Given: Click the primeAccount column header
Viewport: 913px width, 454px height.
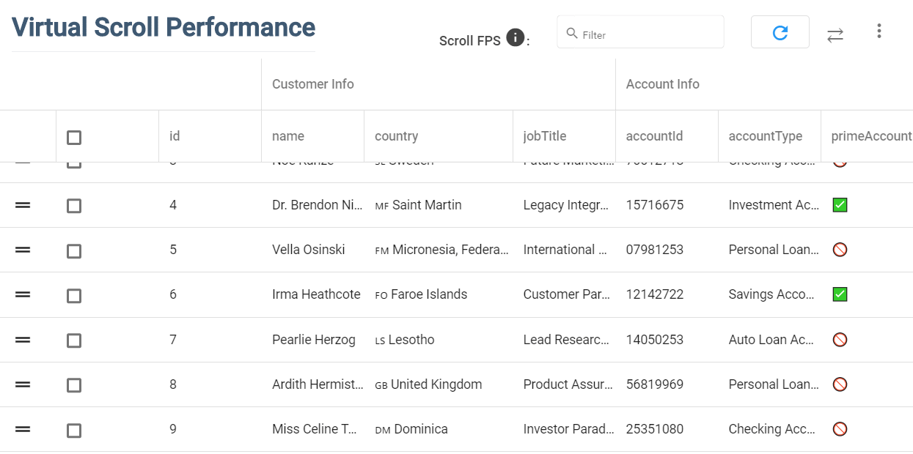Looking at the screenshot, I should pos(870,136).
